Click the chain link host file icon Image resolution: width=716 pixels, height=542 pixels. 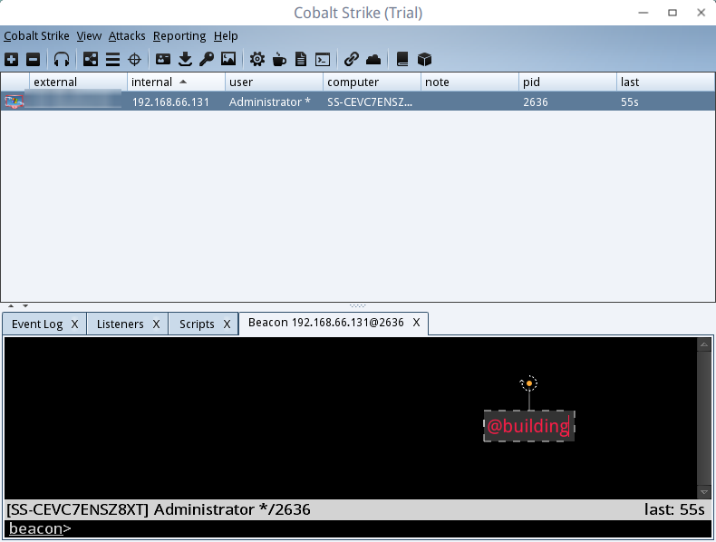click(351, 59)
